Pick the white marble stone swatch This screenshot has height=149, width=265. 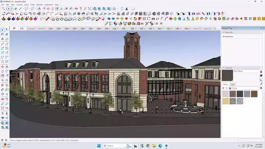pos(225,94)
